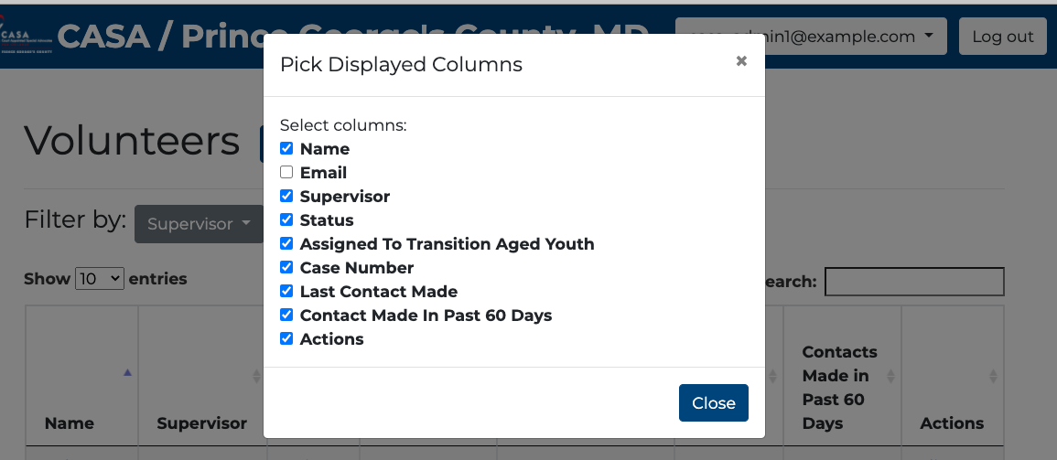This screenshot has height=460, width=1057.
Task: Click the Status label in the dialog
Action: tap(327, 219)
